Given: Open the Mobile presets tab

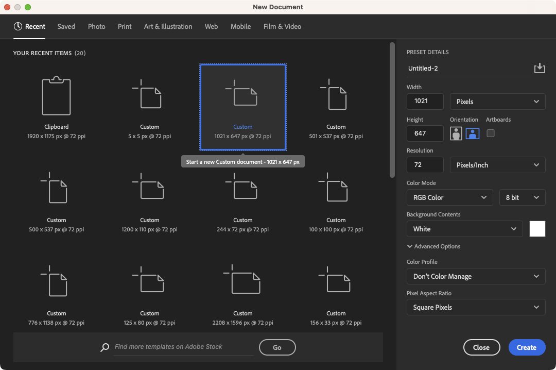Looking at the screenshot, I should click(x=241, y=27).
